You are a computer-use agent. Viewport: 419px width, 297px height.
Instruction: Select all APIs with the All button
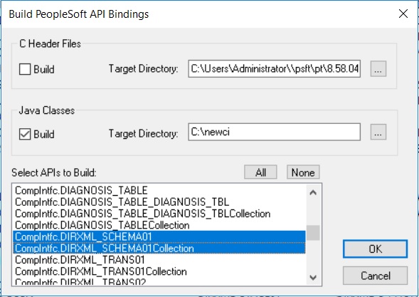(260, 172)
